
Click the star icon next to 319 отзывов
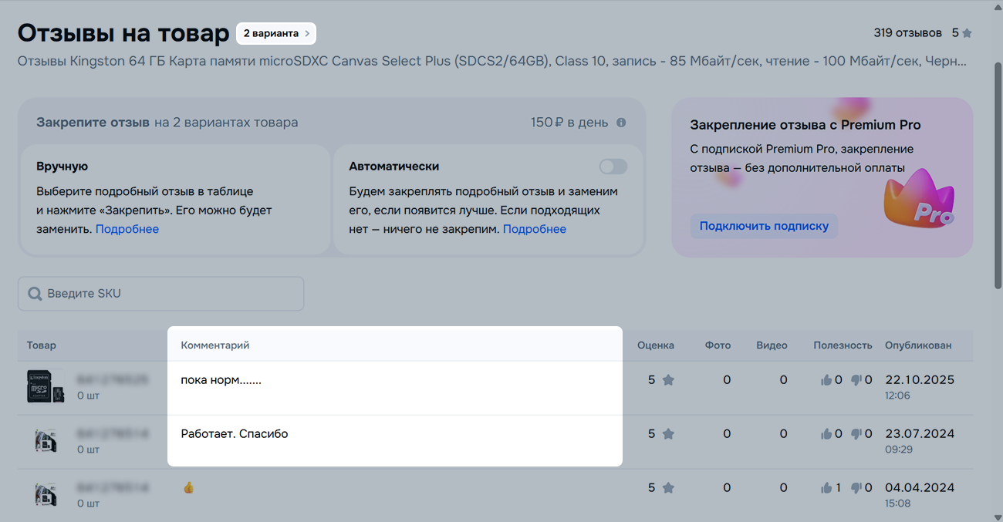(x=967, y=33)
